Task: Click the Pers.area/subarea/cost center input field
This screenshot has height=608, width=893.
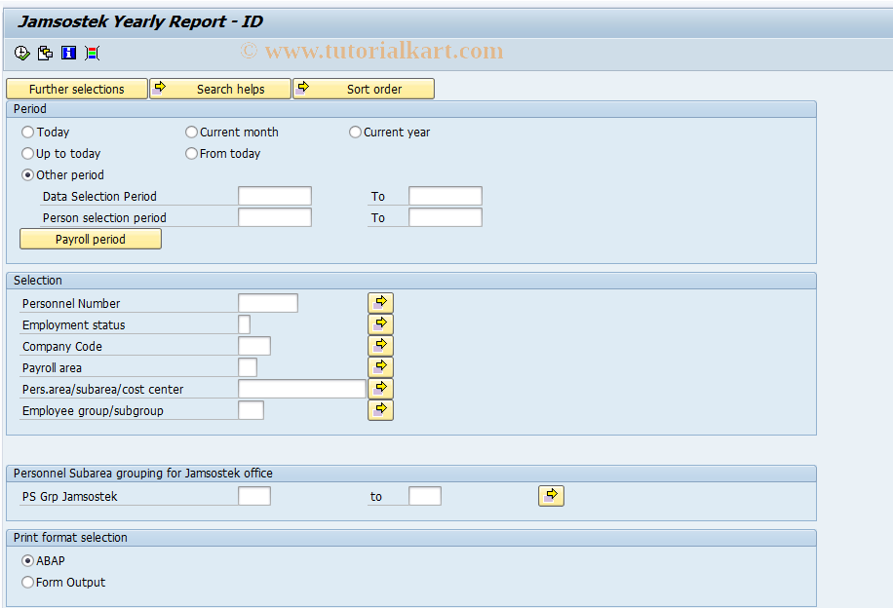Action: (x=302, y=389)
